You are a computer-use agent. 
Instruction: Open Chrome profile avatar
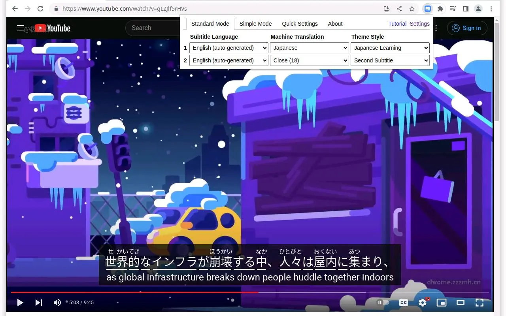pyautogui.click(x=478, y=9)
